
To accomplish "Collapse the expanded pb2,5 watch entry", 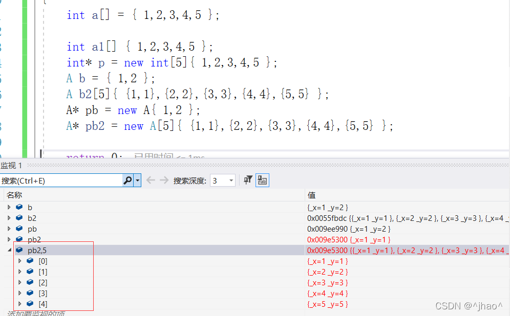I will pos(9,250).
